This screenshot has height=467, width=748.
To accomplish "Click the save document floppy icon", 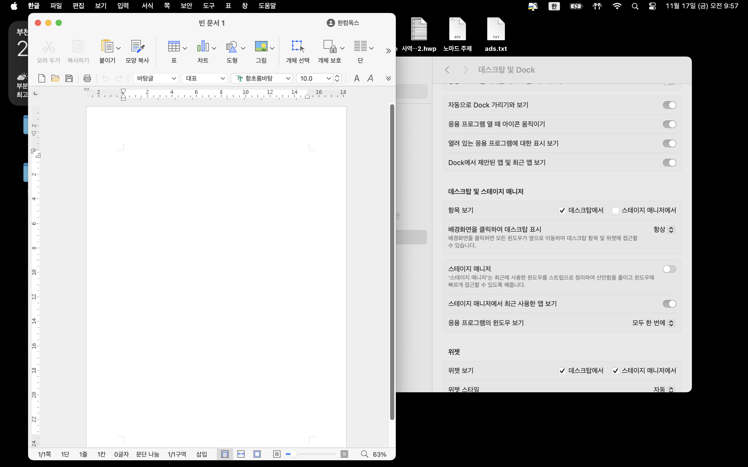I will point(69,78).
